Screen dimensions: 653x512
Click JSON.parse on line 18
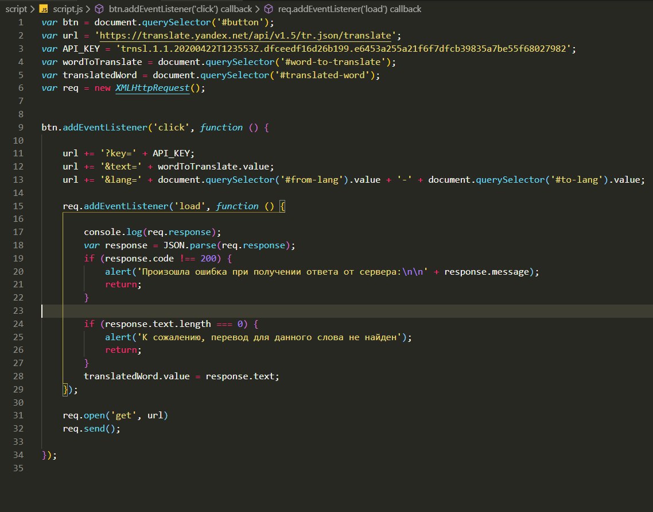point(189,245)
